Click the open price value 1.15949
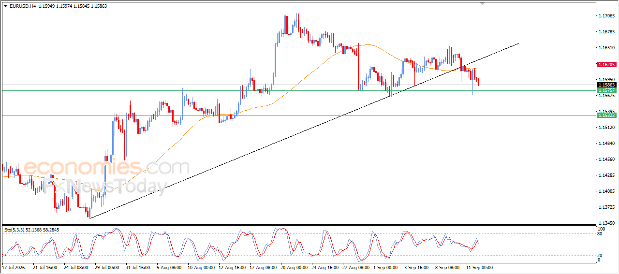619x274 pixels. tap(47, 6)
